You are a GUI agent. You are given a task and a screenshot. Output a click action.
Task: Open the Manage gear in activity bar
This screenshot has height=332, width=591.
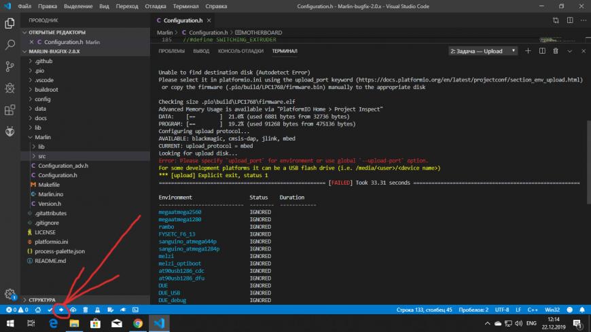(10, 294)
